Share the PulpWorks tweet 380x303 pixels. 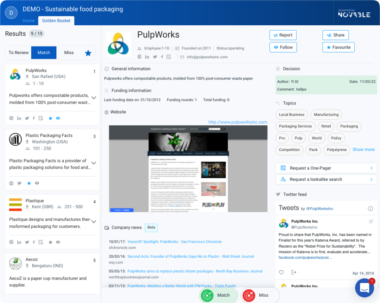coord(294,273)
